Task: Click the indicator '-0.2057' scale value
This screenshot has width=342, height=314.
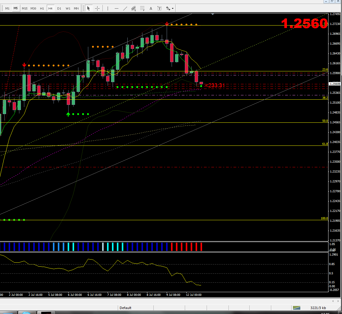Action: 334,290
